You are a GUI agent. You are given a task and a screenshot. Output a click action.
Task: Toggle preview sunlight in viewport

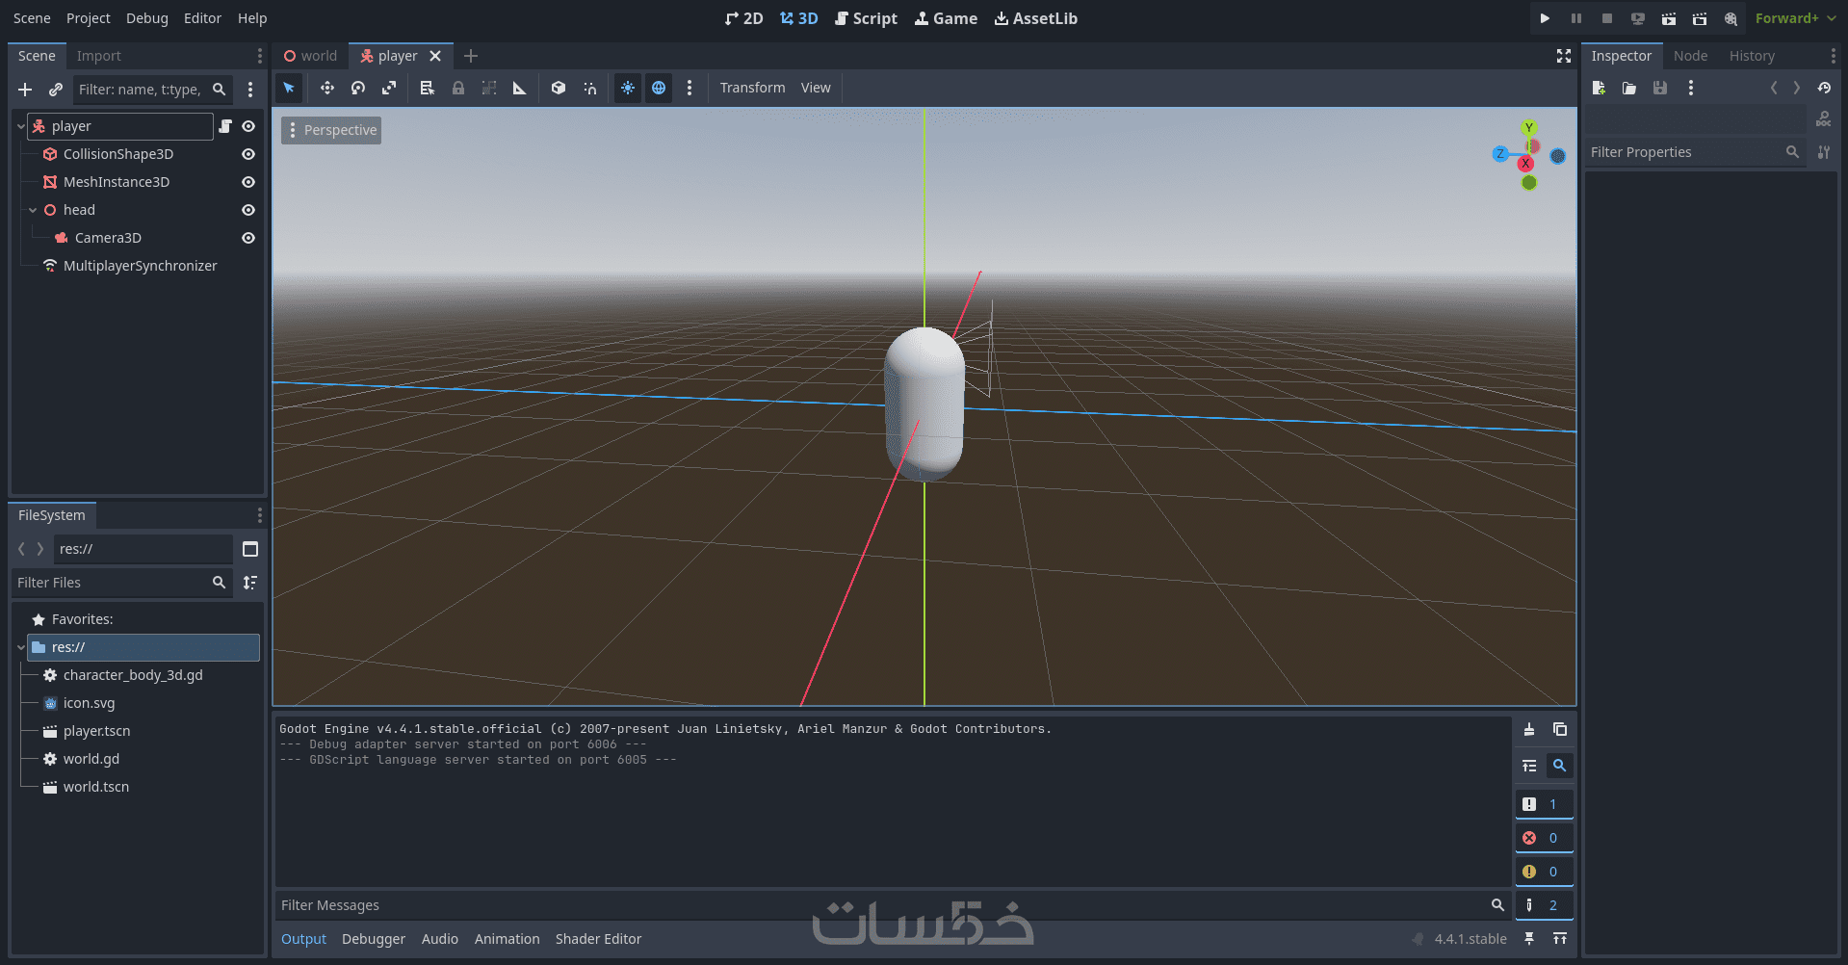(x=628, y=88)
